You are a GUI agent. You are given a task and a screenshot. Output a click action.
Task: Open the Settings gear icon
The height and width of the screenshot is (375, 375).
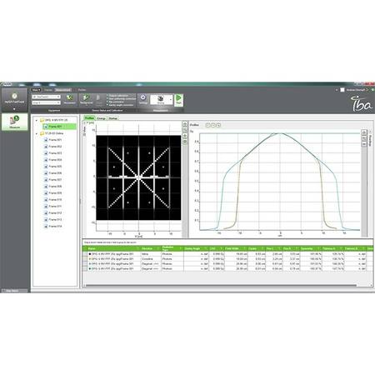pos(143,98)
